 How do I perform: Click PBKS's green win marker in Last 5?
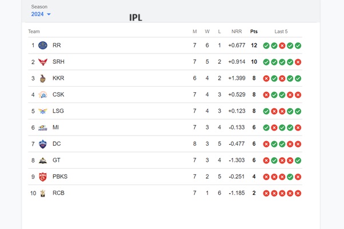(290, 177)
